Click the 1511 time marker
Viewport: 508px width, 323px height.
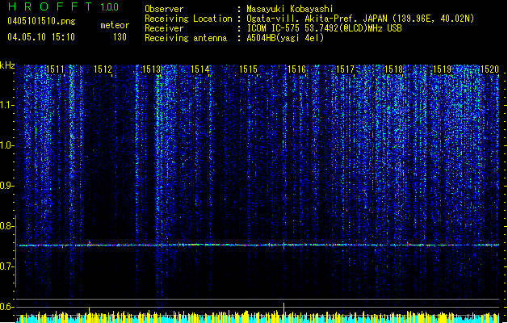[55, 69]
